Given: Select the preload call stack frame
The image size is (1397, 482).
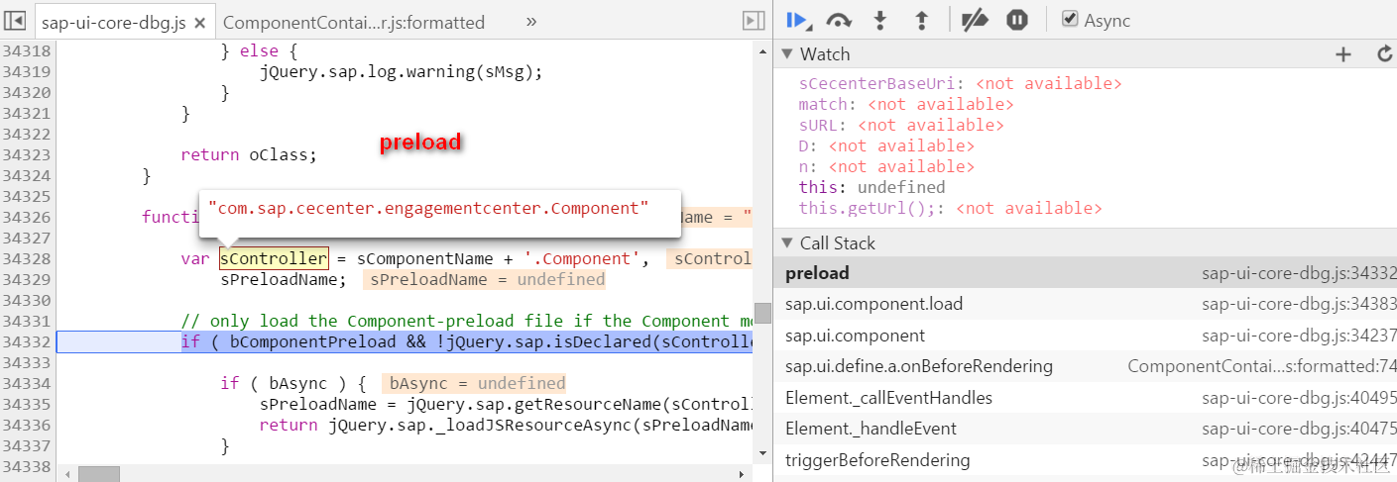Looking at the screenshot, I should tap(1085, 273).
